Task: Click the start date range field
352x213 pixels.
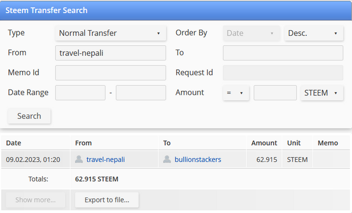Action: 80,92
